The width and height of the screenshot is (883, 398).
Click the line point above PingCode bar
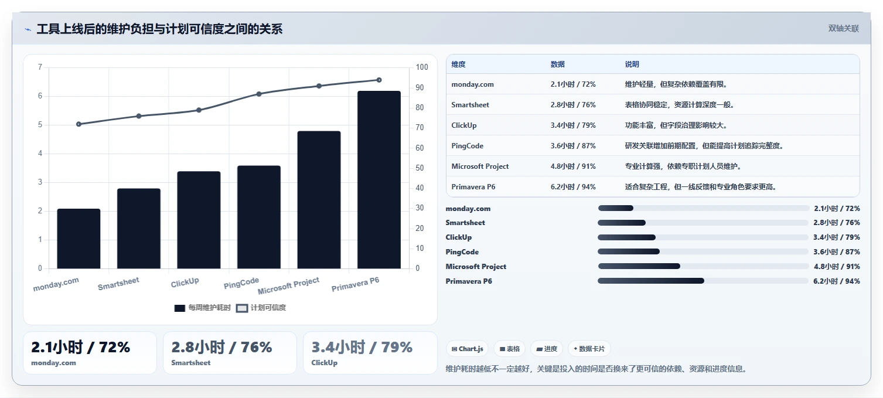click(259, 94)
